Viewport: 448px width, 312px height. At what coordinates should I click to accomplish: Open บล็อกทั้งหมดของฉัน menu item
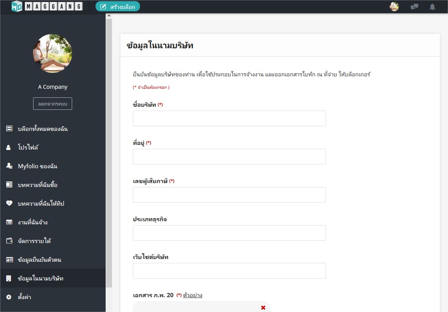point(53,129)
